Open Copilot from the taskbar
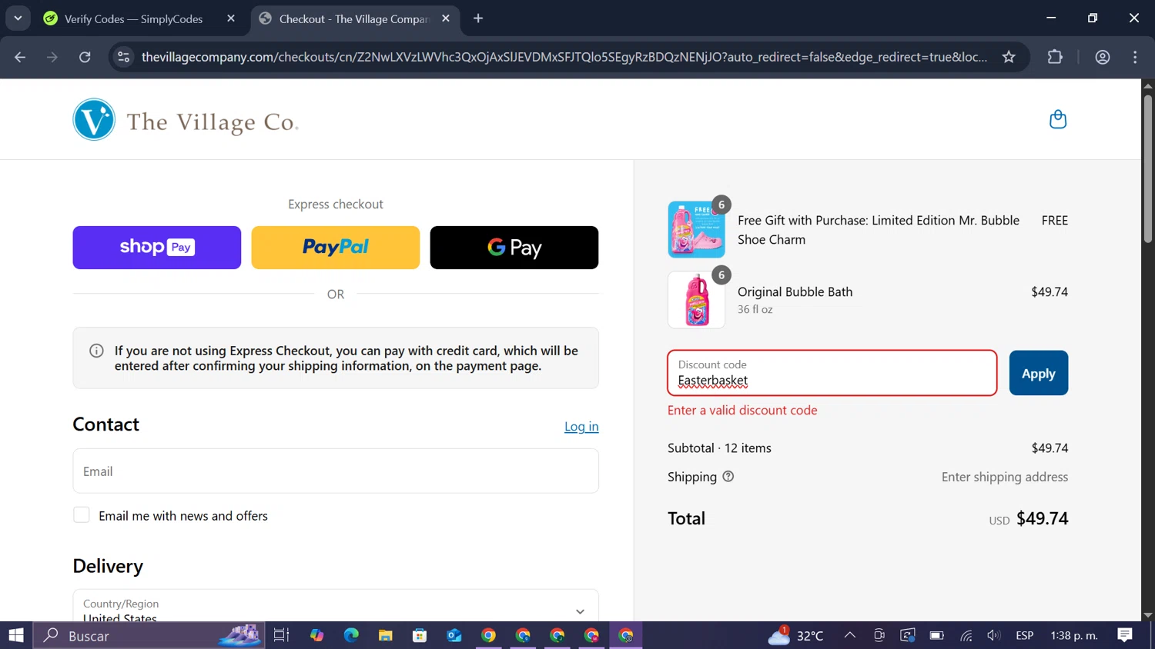This screenshot has width=1155, height=649. (x=317, y=635)
